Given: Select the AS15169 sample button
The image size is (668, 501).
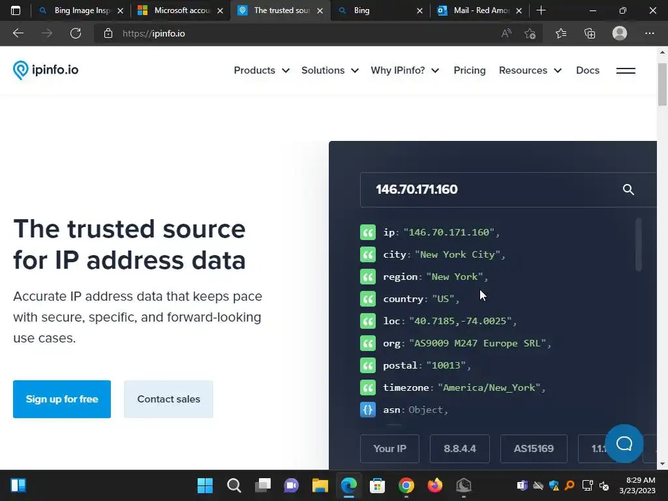Looking at the screenshot, I should (534, 449).
